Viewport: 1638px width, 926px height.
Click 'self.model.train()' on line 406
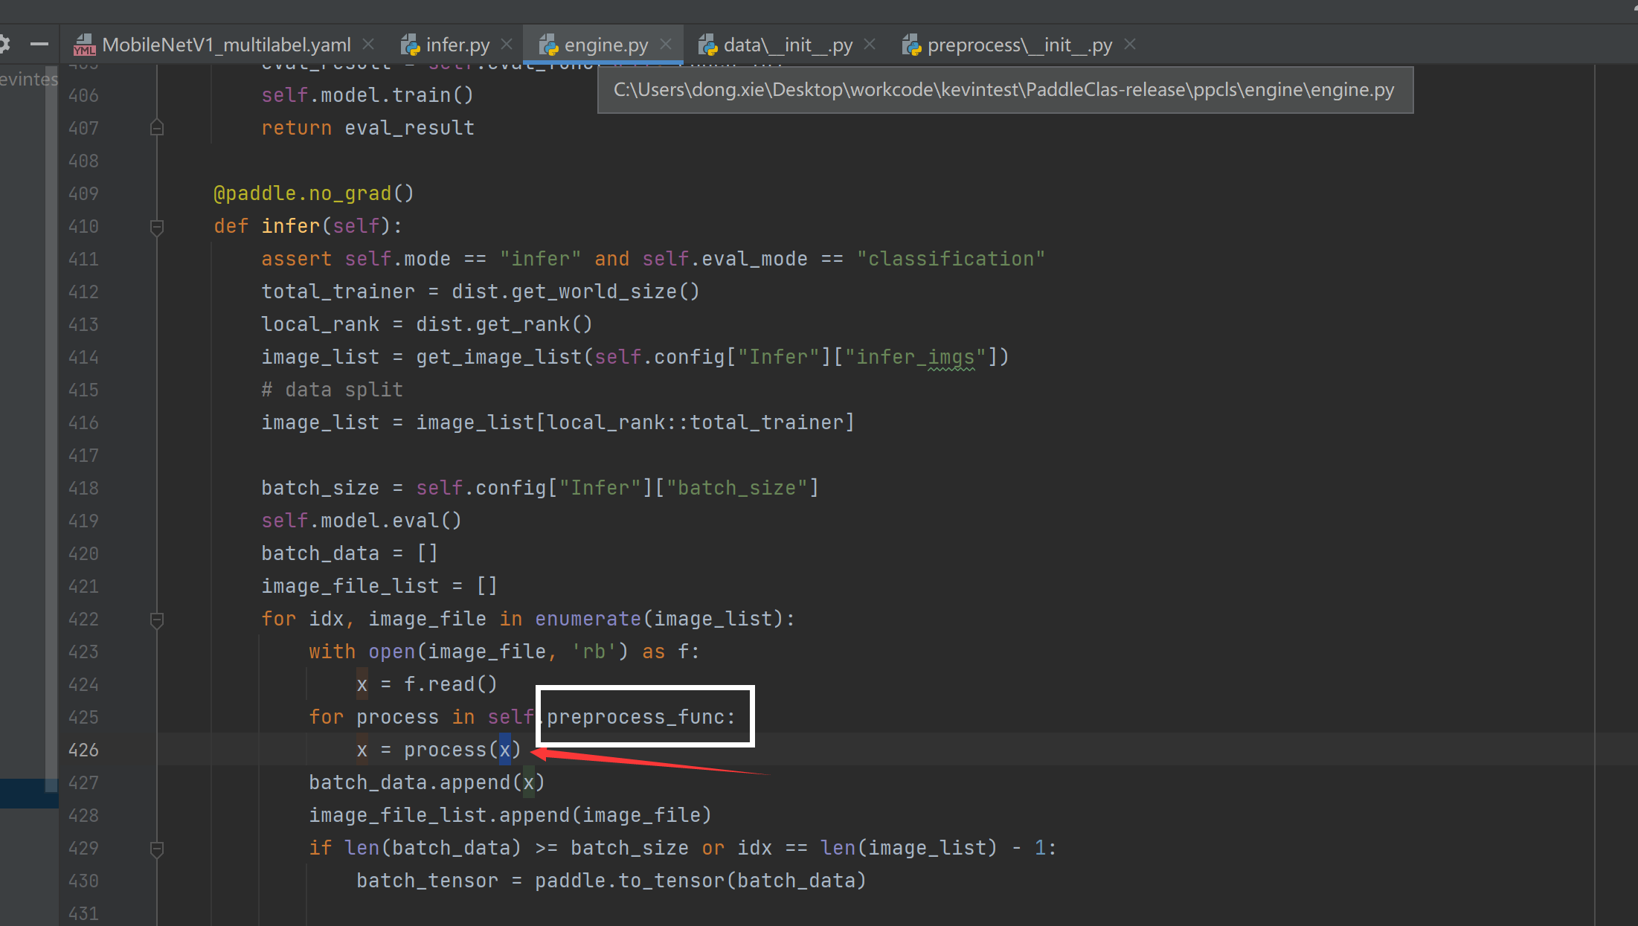click(x=367, y=95)
